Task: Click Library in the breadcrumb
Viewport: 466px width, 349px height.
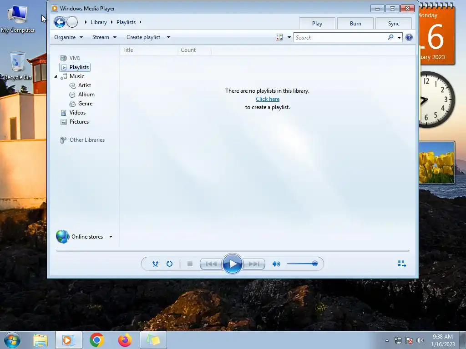Action: point(99,22)
